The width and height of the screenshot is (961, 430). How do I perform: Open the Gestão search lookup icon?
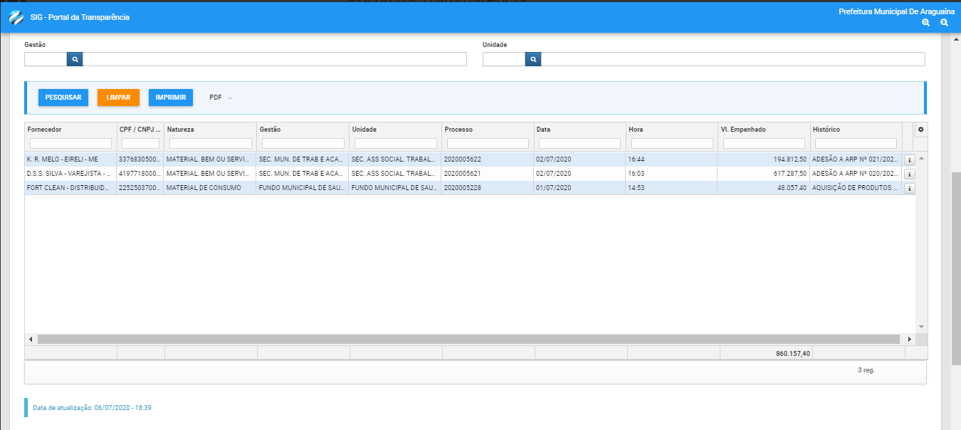pyautogui.click(x=75, y=59)
